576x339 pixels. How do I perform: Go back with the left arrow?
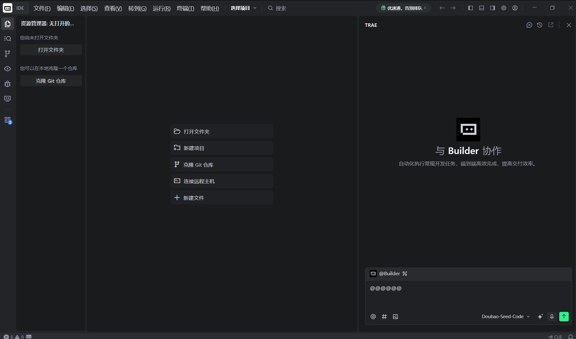pos(442,8)
